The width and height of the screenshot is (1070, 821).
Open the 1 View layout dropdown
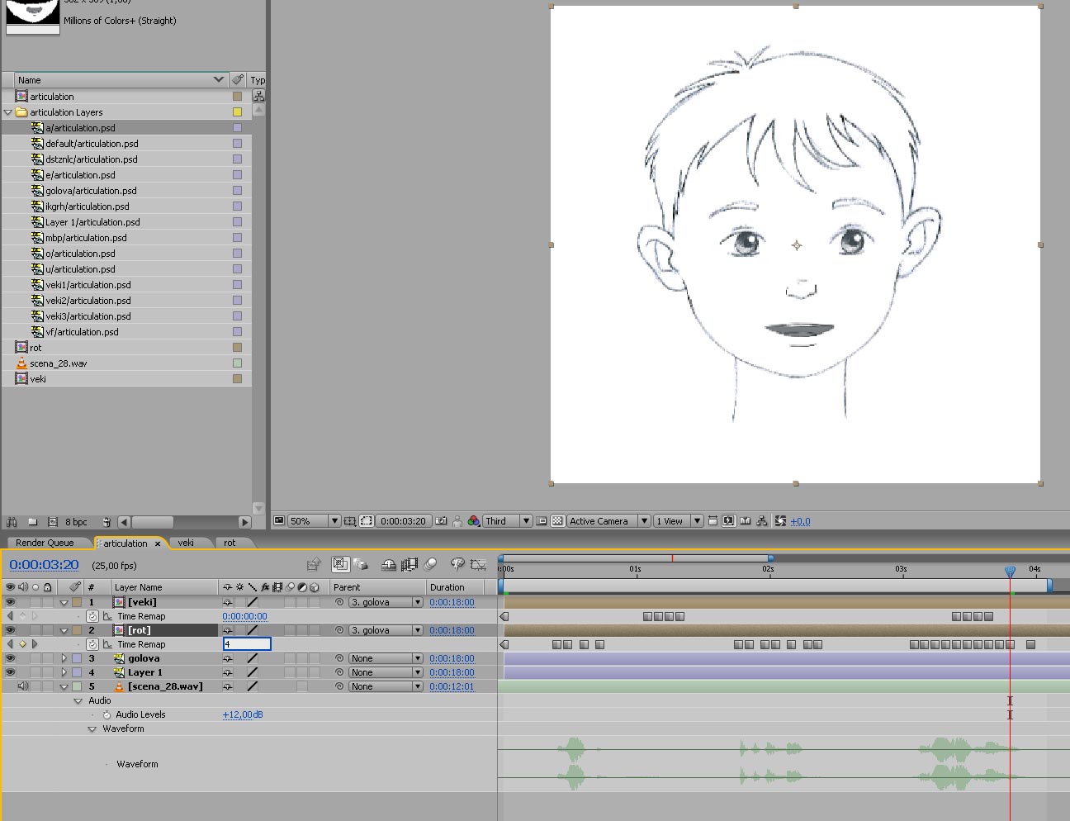tap(678, 521)
